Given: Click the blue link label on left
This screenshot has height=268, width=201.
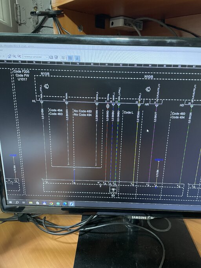Looking at the screenshot, I should point(13,155).
